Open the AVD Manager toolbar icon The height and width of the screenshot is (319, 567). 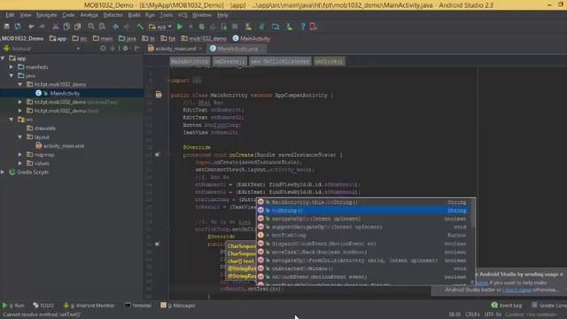coord(248,27)
